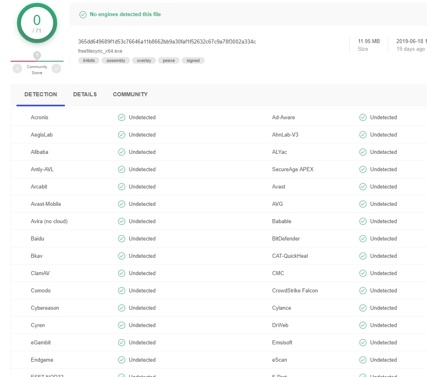
Task: Click the CMC engine name
Action: click(278, 273)
